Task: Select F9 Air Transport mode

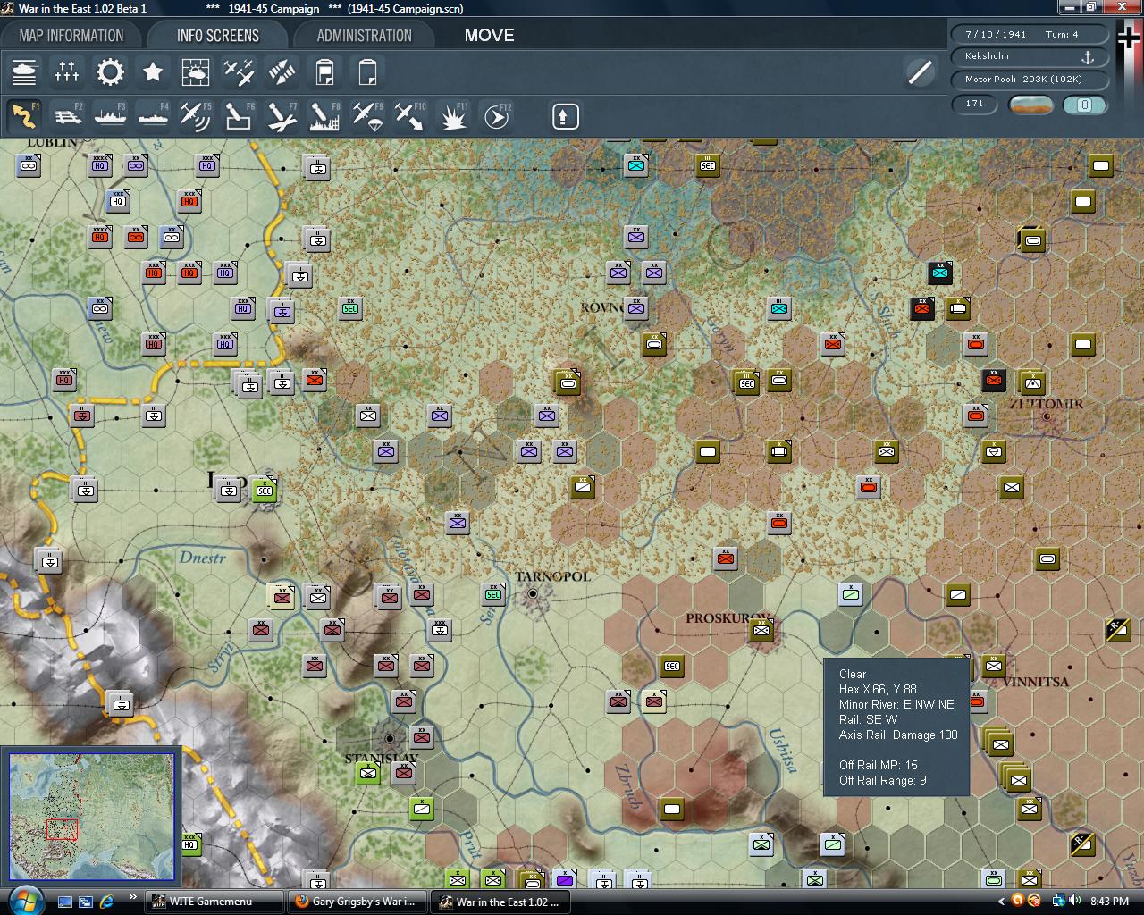Action: [367, 116]
